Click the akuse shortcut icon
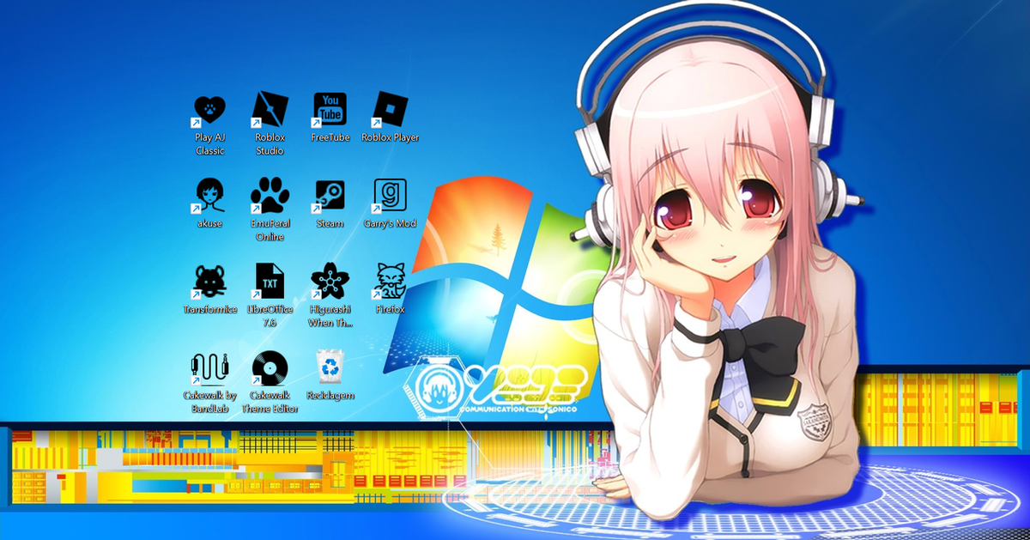Image resolution: width=1030 pixels, height=540 pixels. coord(209,196)
